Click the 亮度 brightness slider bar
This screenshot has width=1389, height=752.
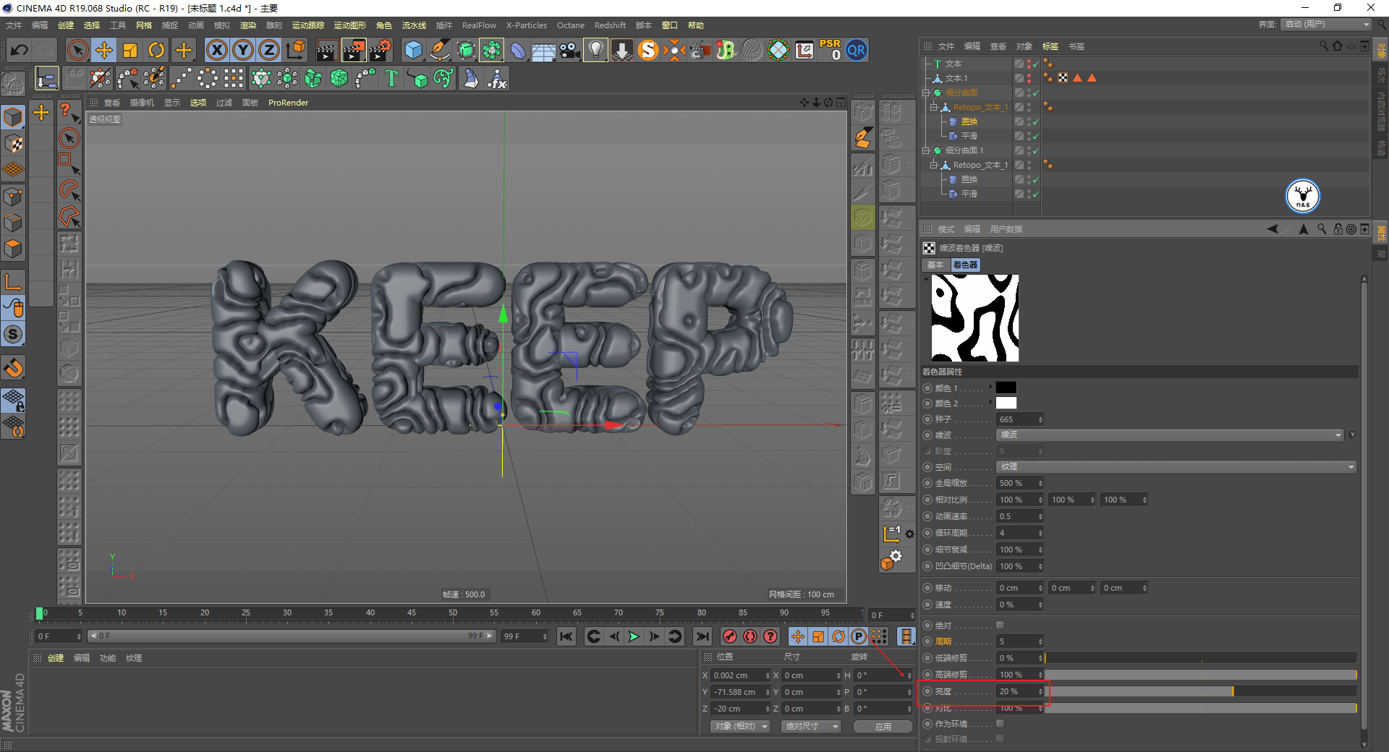[x=1201, y=691]
